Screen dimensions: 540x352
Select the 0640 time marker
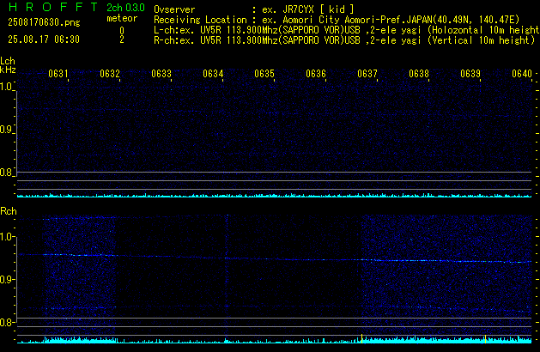click(522, 74)
